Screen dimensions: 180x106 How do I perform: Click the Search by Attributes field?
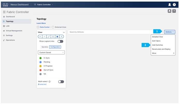pos(111,32)
